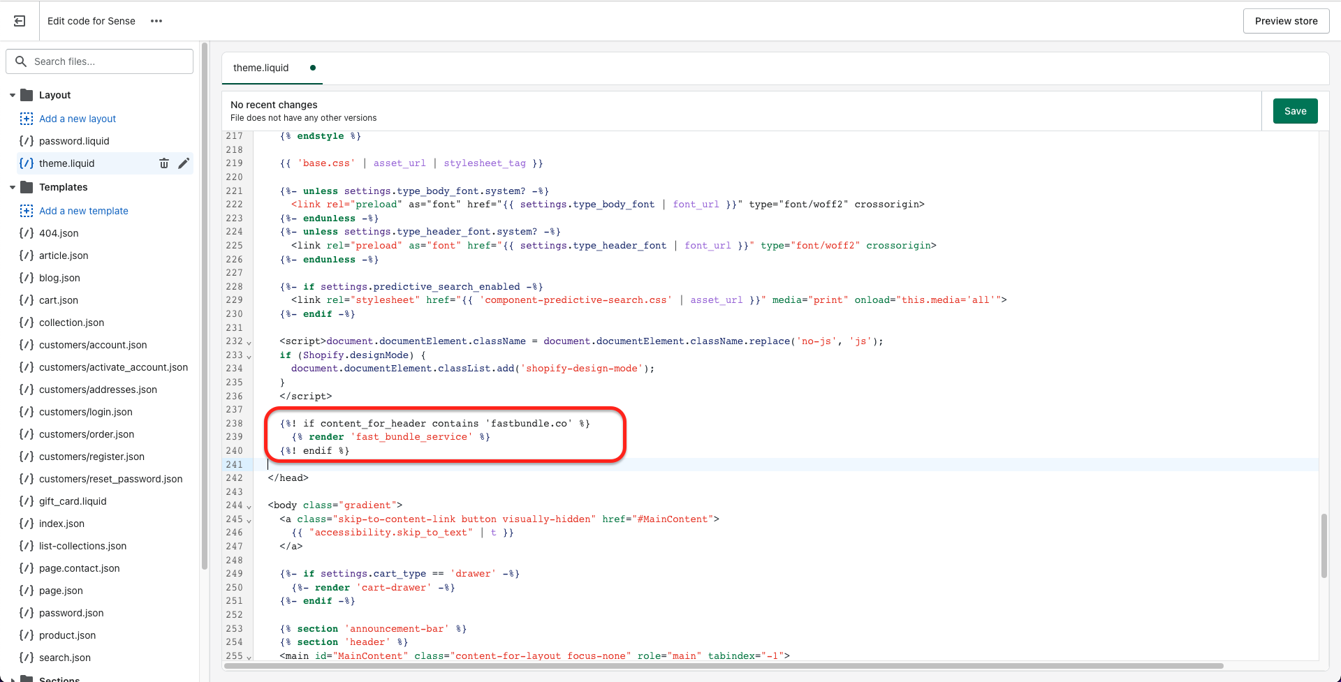This screenshot has width=1341, height=682.
Task: Fold the main tag at line 255
Action: (x=249, y=657)
